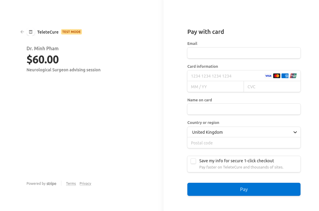Click the Mastercard icon
This screenshot has width=319, height=211.
click(277, 76)
